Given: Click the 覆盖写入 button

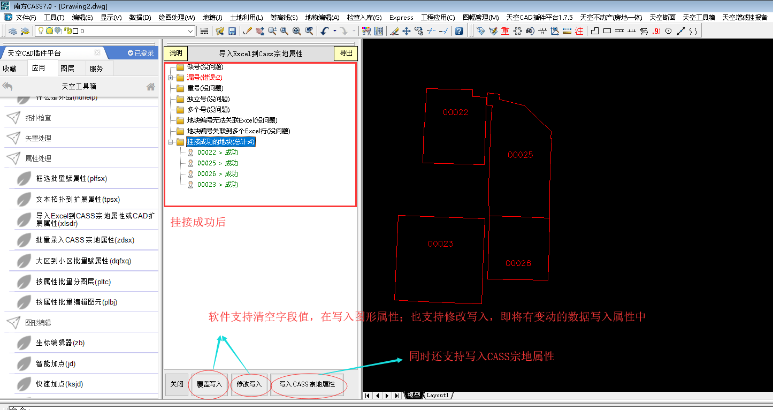Looking at the screenshot, I should pyautogui.click(x=209, y=384).
